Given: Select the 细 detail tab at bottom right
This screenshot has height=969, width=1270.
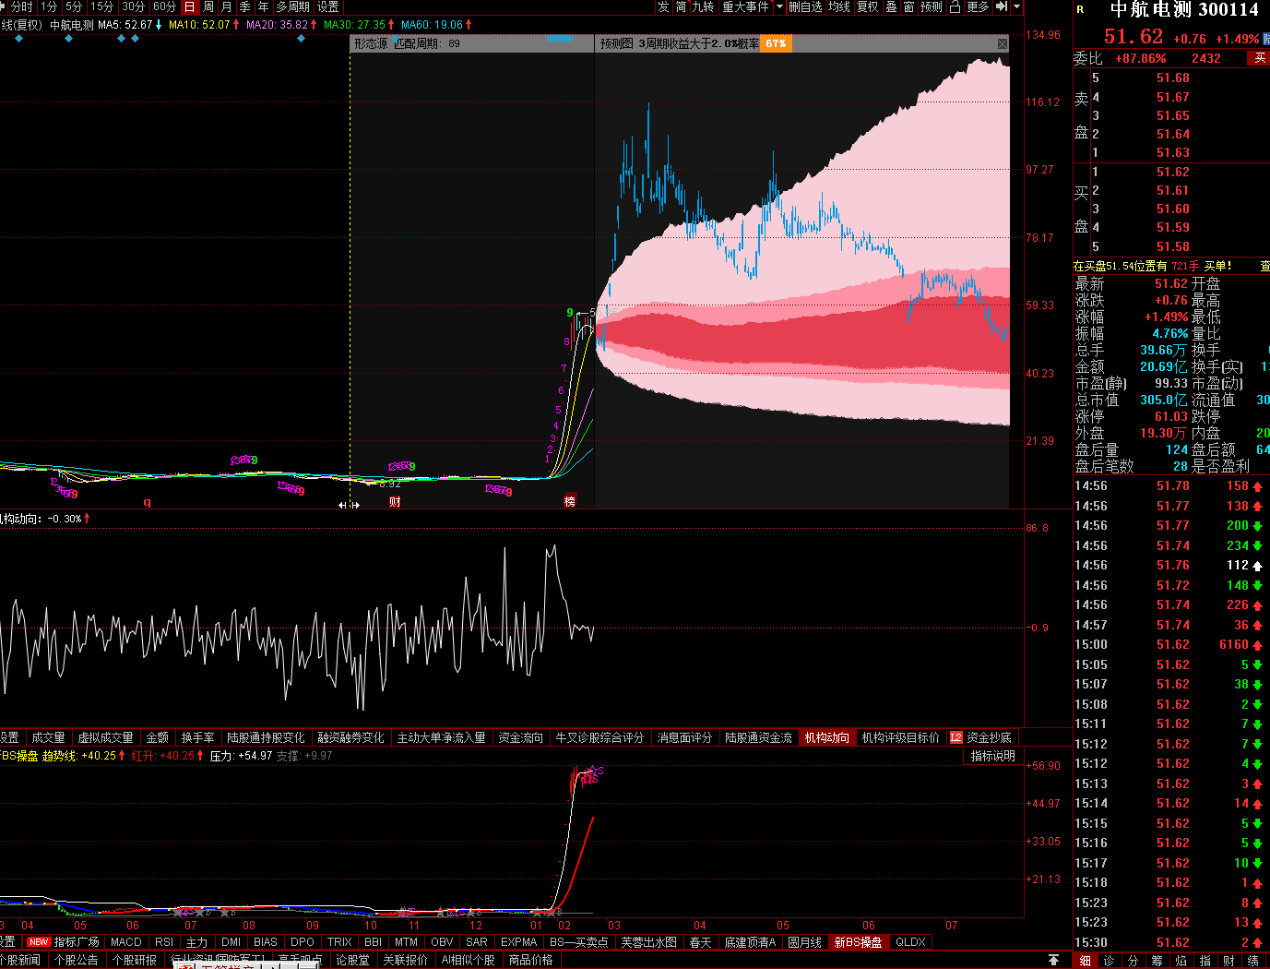Looking at the screenshot, I should pos(1086,961).
